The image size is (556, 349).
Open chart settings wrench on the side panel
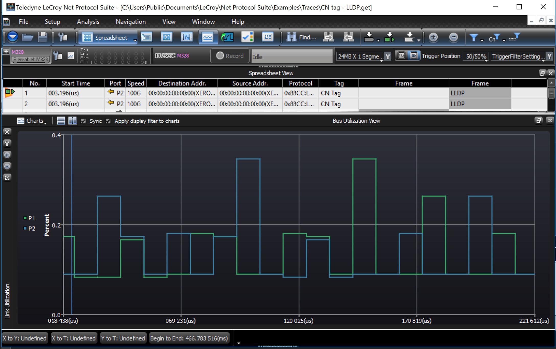(x=7, y=143)
